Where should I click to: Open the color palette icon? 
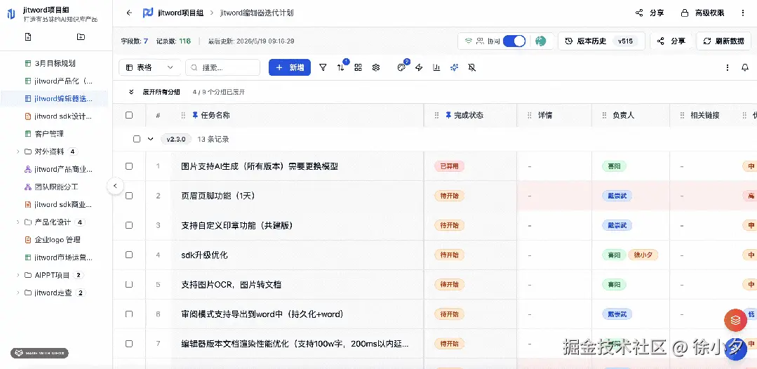(x=401, y=67)
